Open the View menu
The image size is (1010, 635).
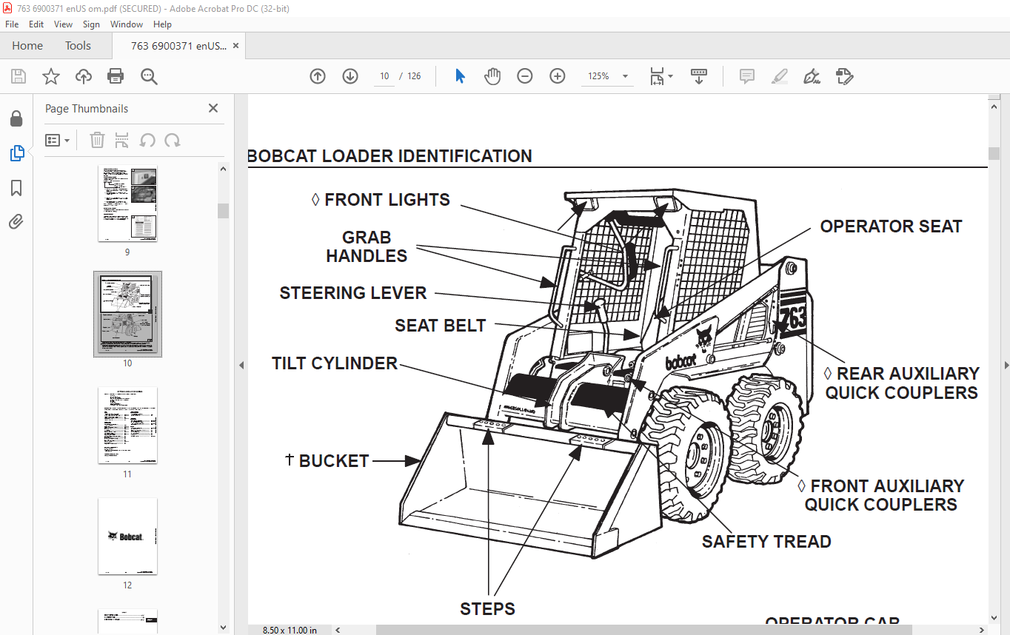click(x=64, y=24)
